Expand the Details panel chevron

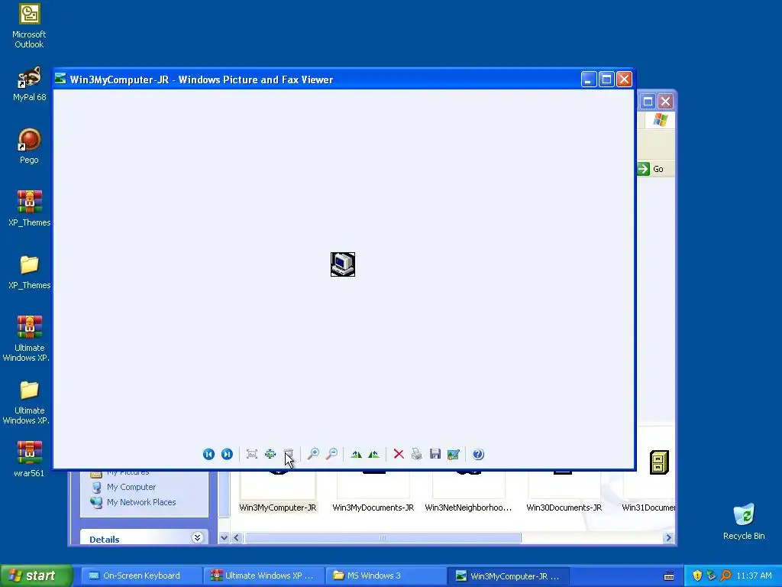(198, 537)
